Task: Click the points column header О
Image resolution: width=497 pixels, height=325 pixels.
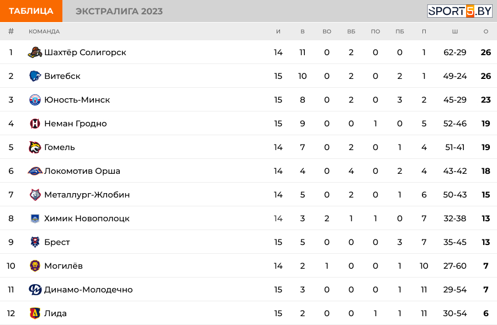Action: click(x=486, y=31)
